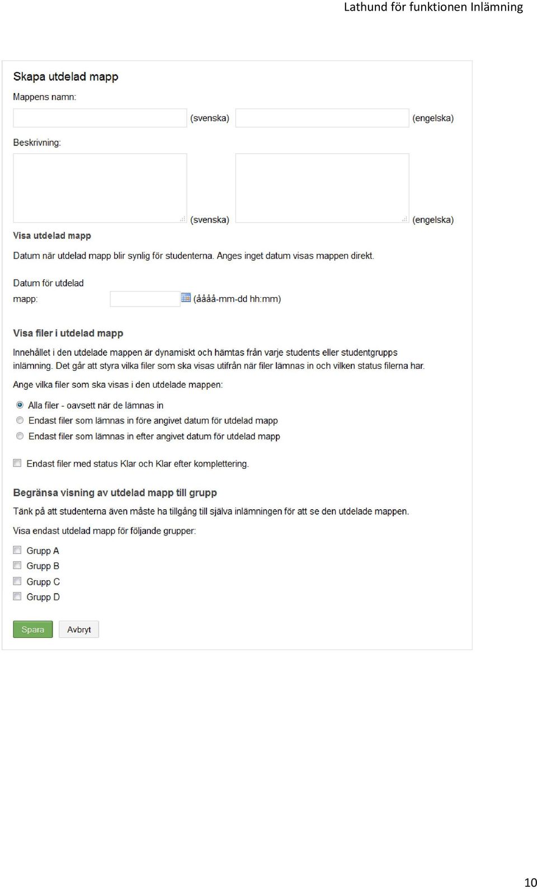Enable only files with status Klar checkbox

click(17, 463)
